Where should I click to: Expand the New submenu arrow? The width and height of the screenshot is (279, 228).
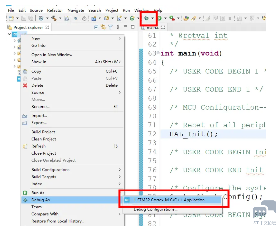pos(120,38)
